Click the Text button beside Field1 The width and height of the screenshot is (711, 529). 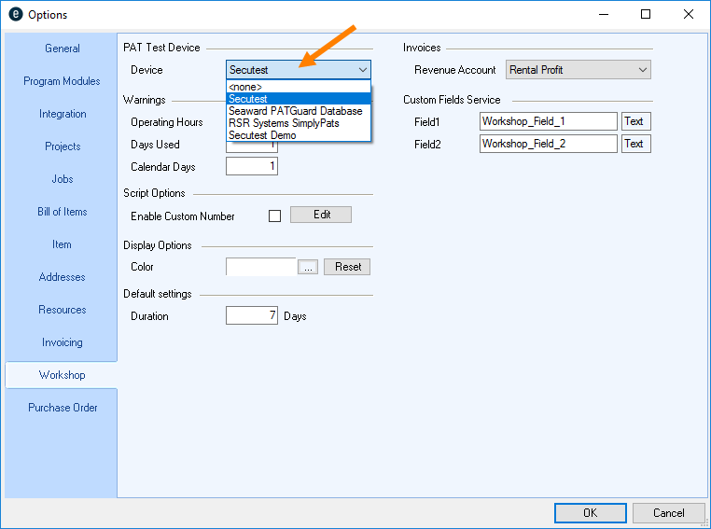pyautogui.click(x=634, y=121)
